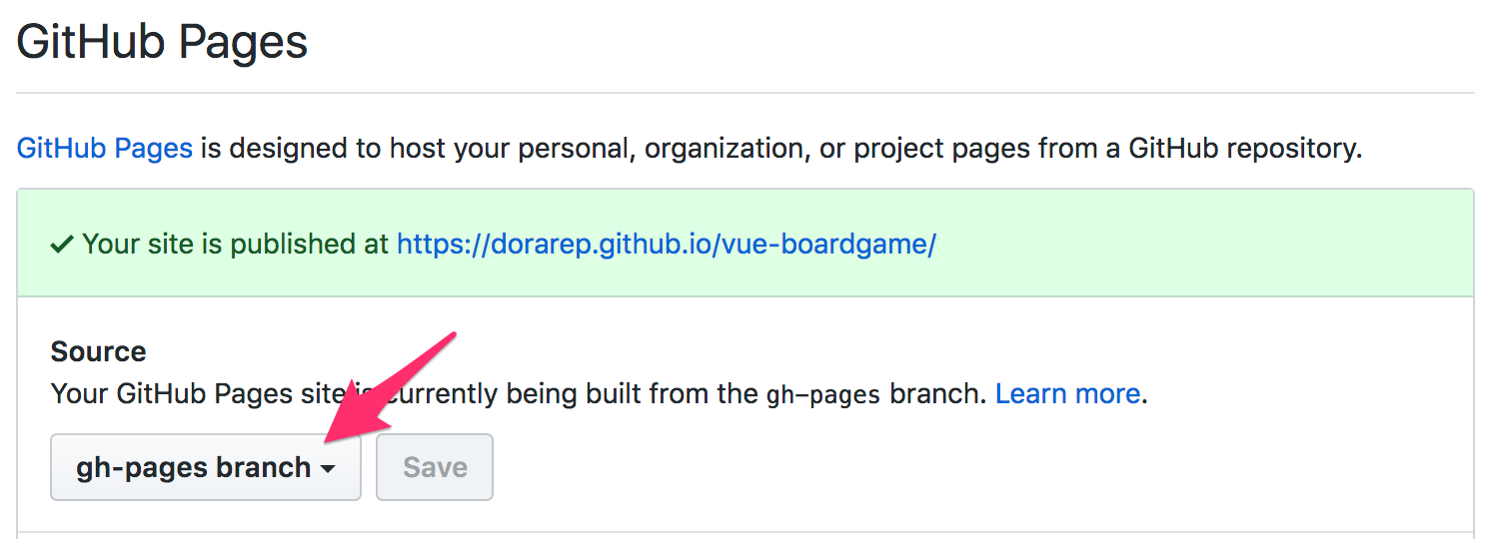Open the GitHub Pages documentation link
The height and width of the screenshot is (539, 1485).
(x=105, y=149)
